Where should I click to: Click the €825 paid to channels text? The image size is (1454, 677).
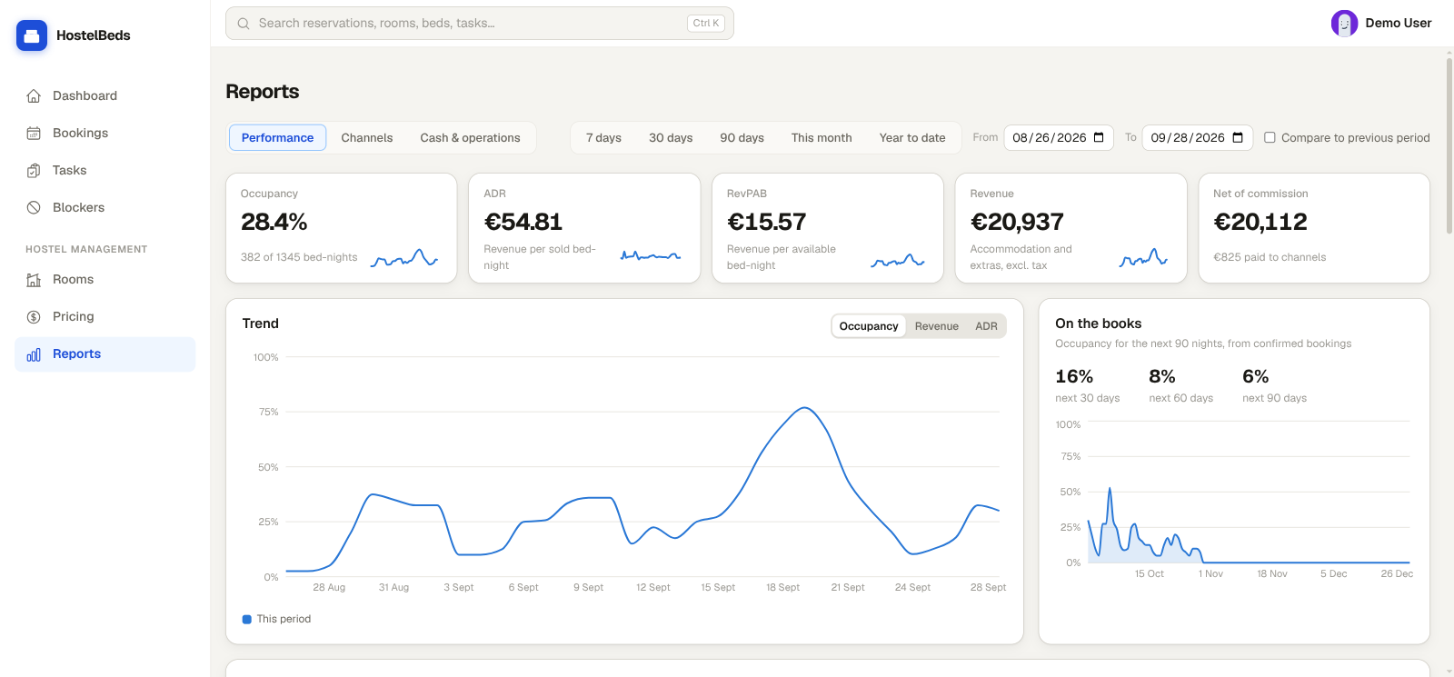(x=1270, y=257)
